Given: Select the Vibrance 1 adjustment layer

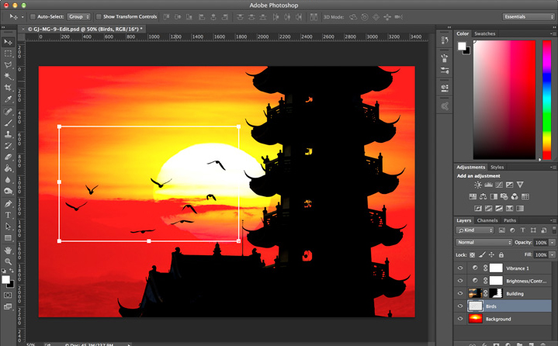Looking at the screenshot, I should pos(516,268).
